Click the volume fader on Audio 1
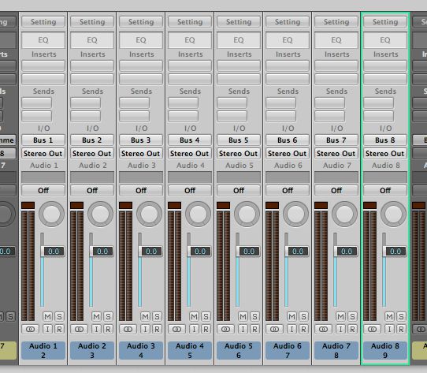 pyautogui.click(x=53, y=251)
